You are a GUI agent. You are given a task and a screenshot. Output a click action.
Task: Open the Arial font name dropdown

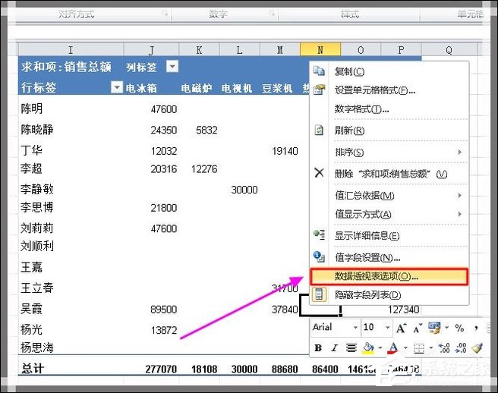pos(354,328)
